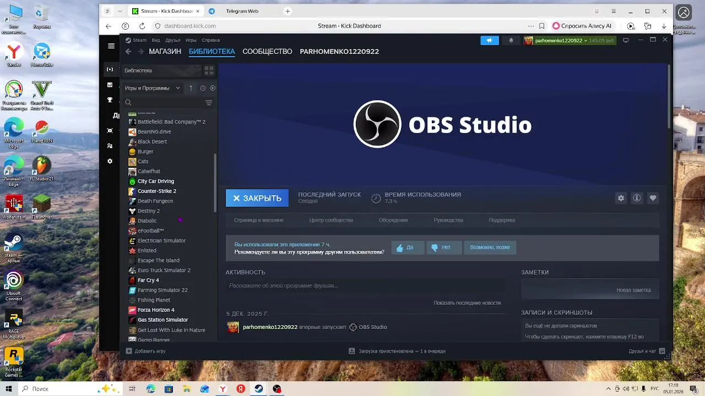
Task: Sort library by recent activity clock icon
Action: [203, 88]
